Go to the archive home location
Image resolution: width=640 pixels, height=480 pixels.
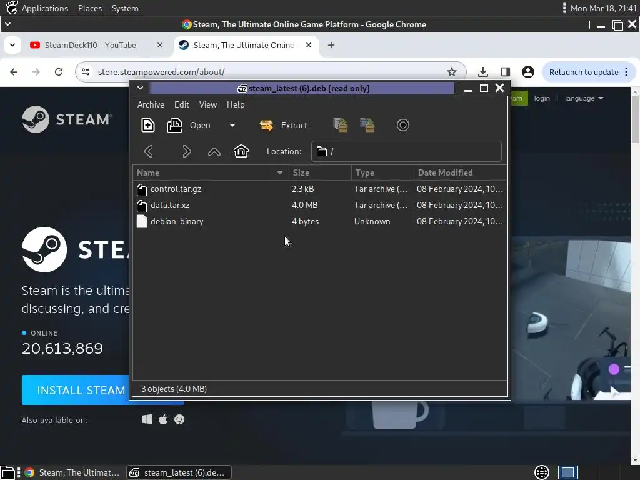tap(241, 151)
